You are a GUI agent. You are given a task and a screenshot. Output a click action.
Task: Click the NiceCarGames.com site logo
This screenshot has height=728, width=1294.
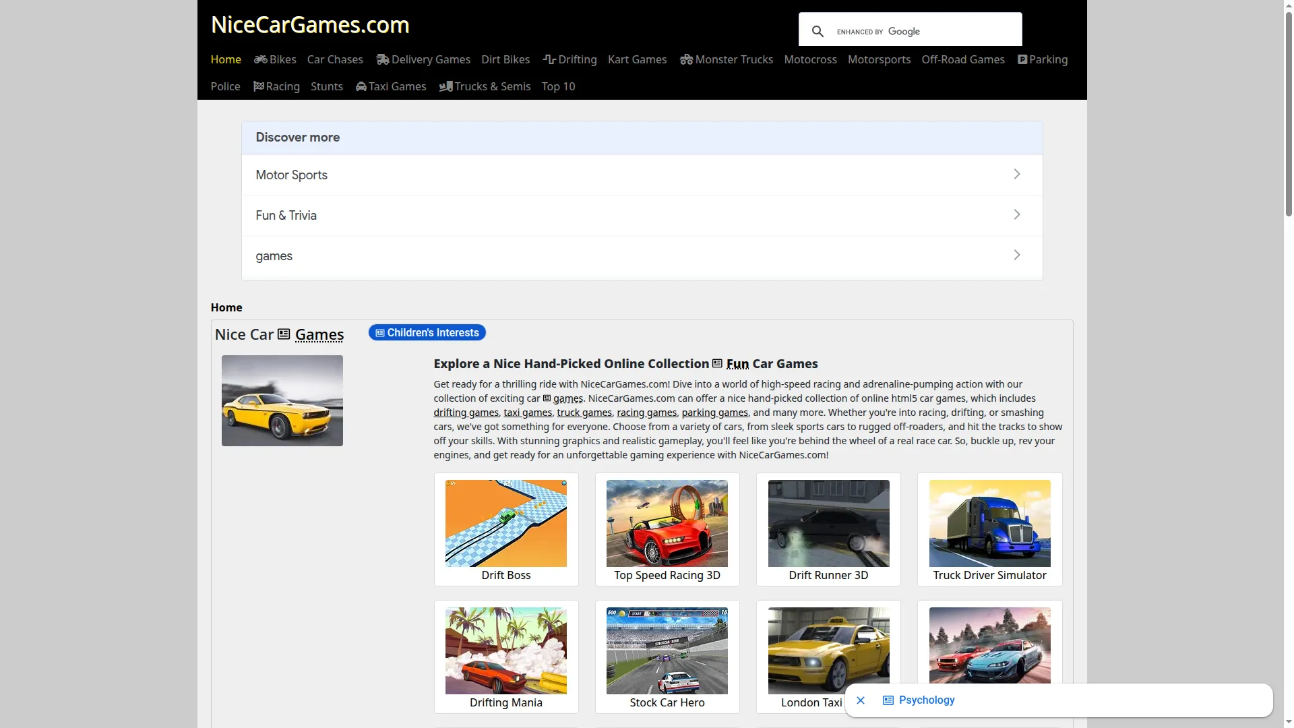(x=310, y=25)
